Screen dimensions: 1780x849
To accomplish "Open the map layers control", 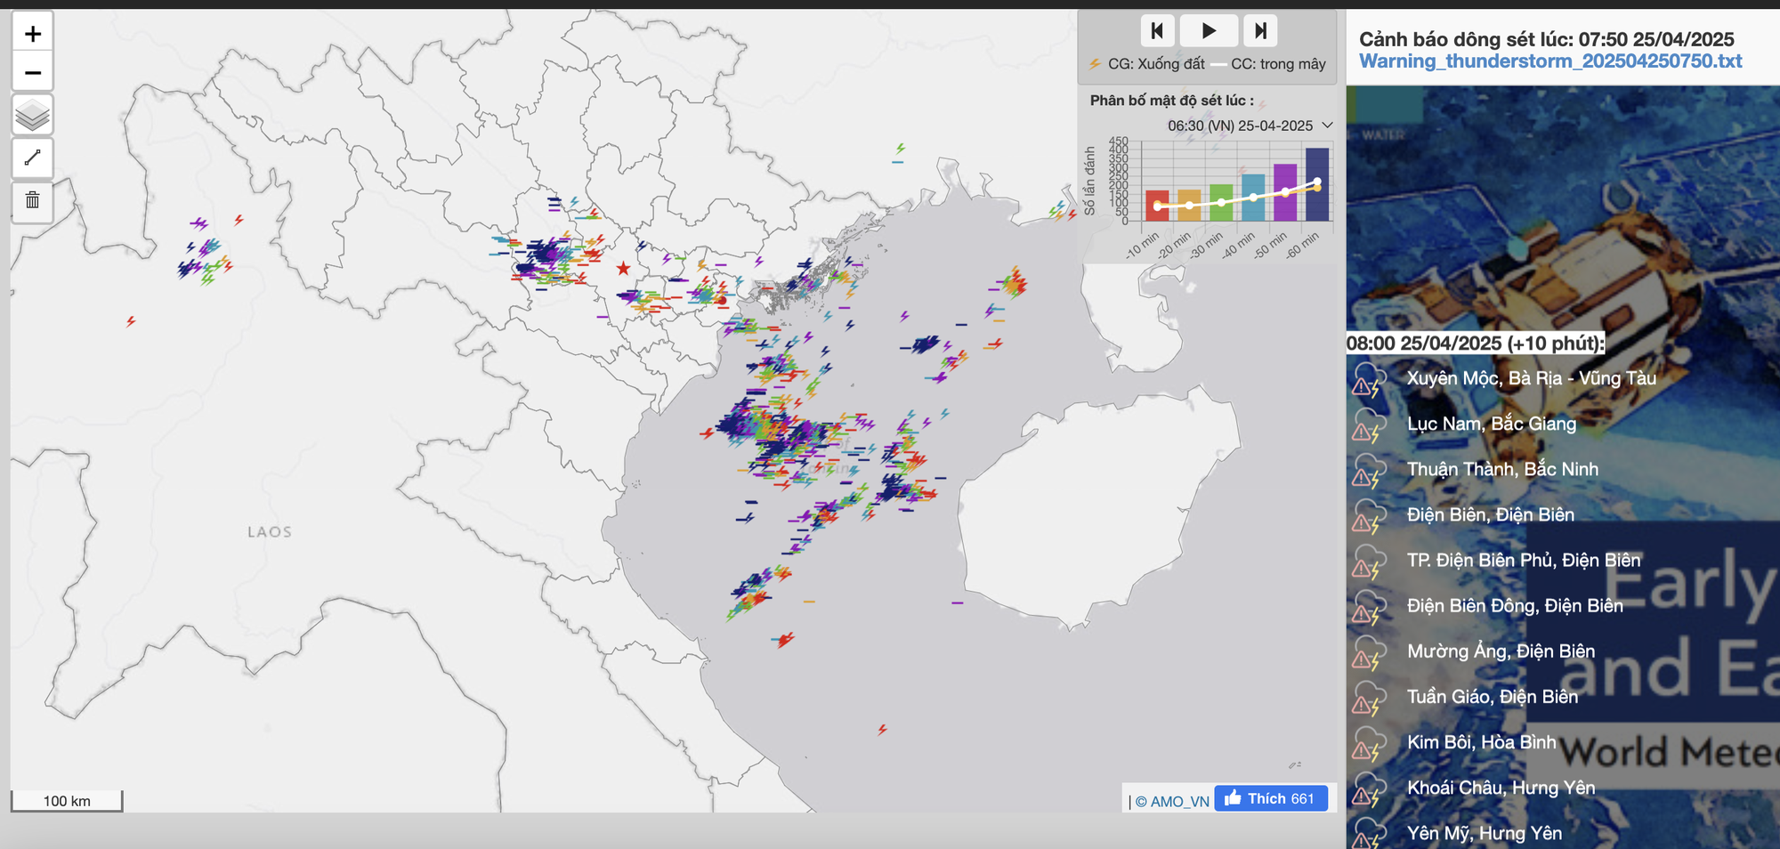I will click(x=33, y=116).
